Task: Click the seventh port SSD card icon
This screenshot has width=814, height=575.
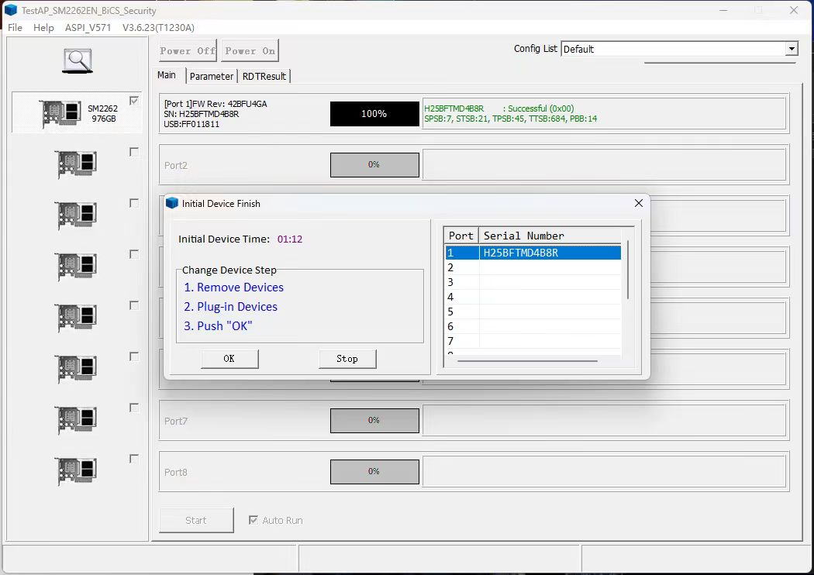Action: [76, 420]
